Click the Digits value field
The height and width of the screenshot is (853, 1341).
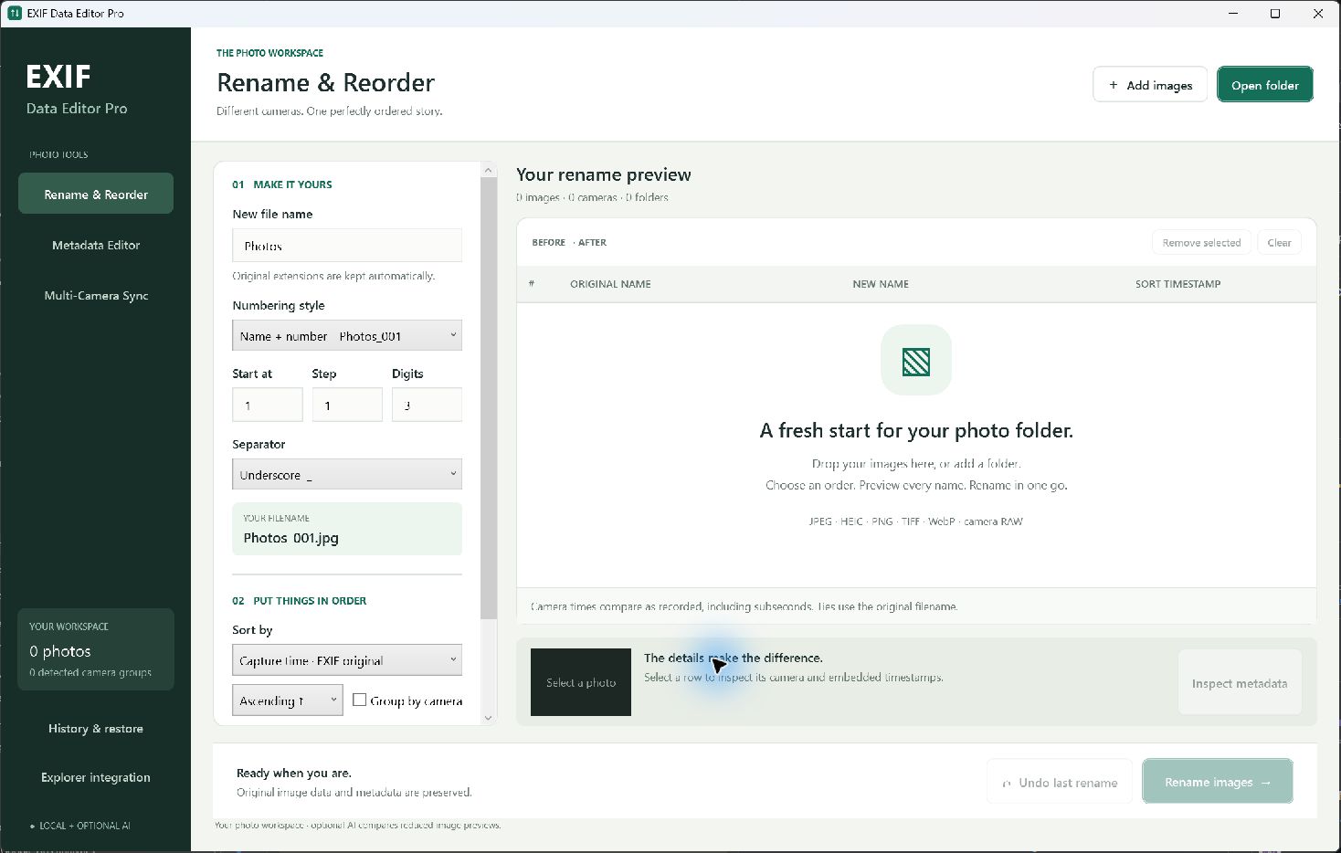(427, 405)
